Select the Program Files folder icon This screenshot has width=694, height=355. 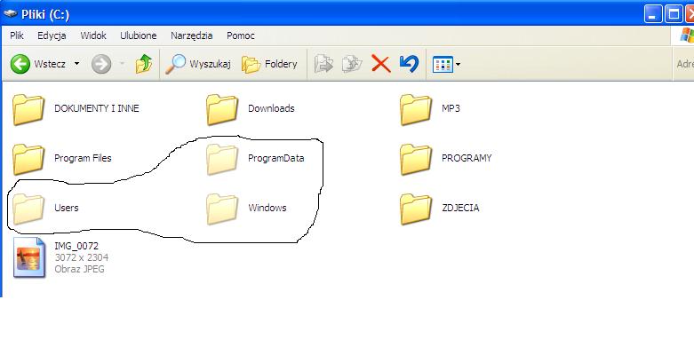click(28, 159)
